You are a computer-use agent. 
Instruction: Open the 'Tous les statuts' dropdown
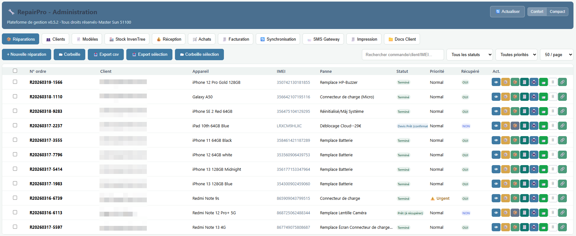469,55
